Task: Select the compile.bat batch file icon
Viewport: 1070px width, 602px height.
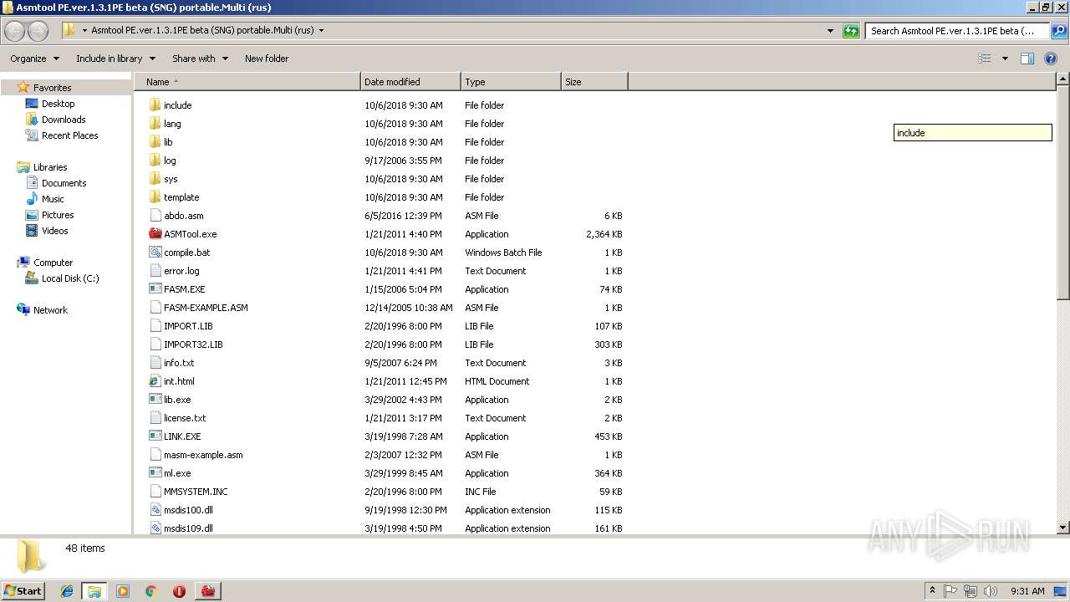Action: 155,253
